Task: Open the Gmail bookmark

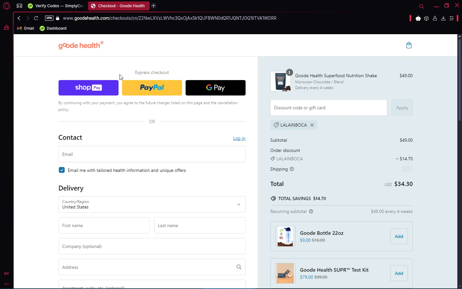Action: 26,28
